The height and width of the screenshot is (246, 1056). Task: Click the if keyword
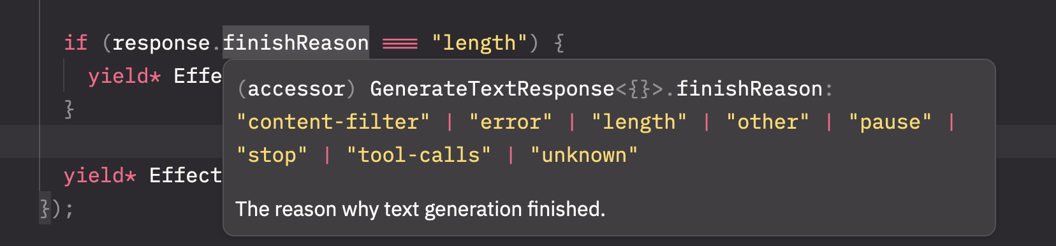[x=75, y=43]
